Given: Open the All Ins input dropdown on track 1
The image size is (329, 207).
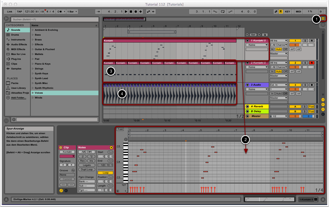Looking at the screenshot, I should click(x=278, y=41).
